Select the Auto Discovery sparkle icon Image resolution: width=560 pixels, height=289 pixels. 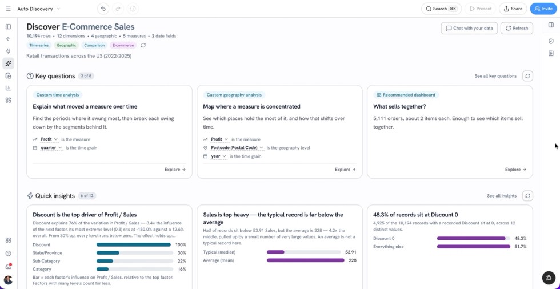click(8, 63)
